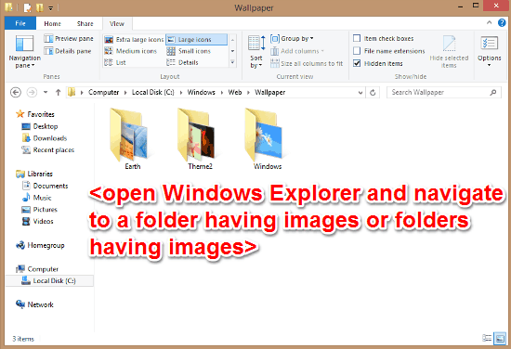Screen dimensions: 511x349
Task: Expand the layout gallery more arrow
Action: (232, 62)
